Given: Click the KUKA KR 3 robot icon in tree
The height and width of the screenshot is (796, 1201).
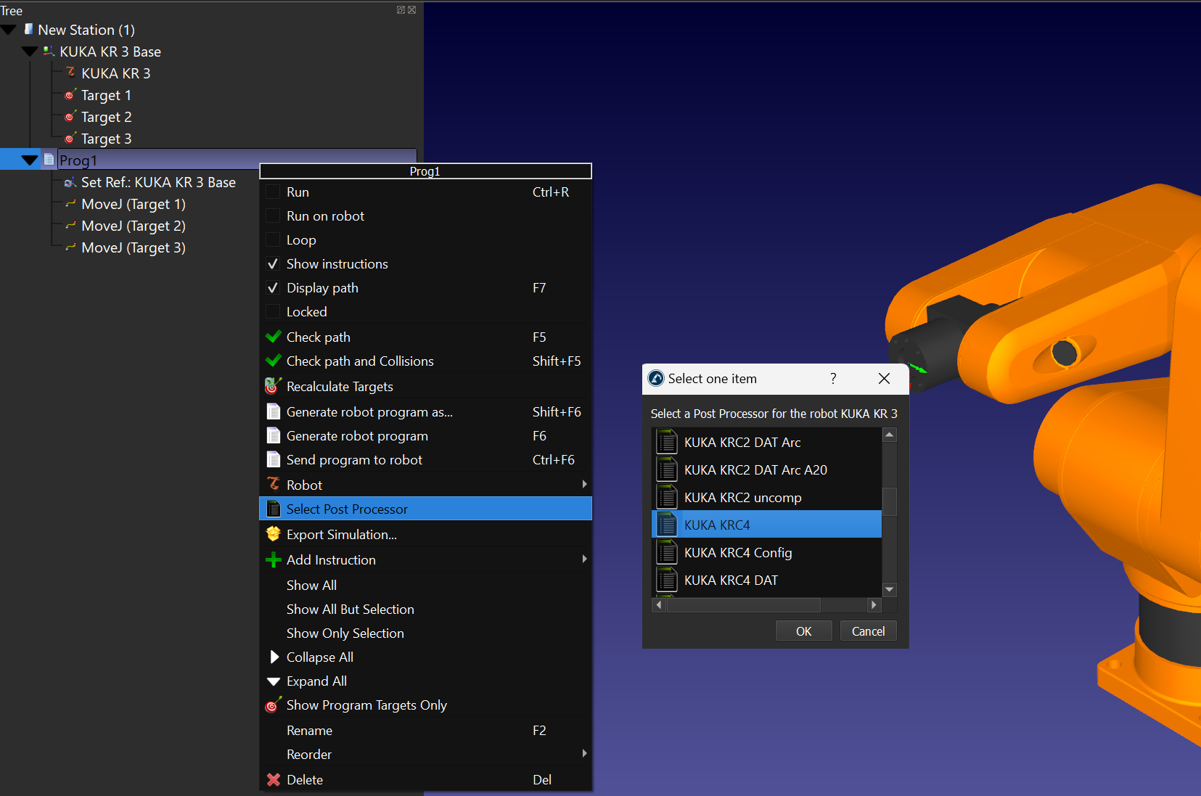Looking at the screenshot, I should point(70,73).
